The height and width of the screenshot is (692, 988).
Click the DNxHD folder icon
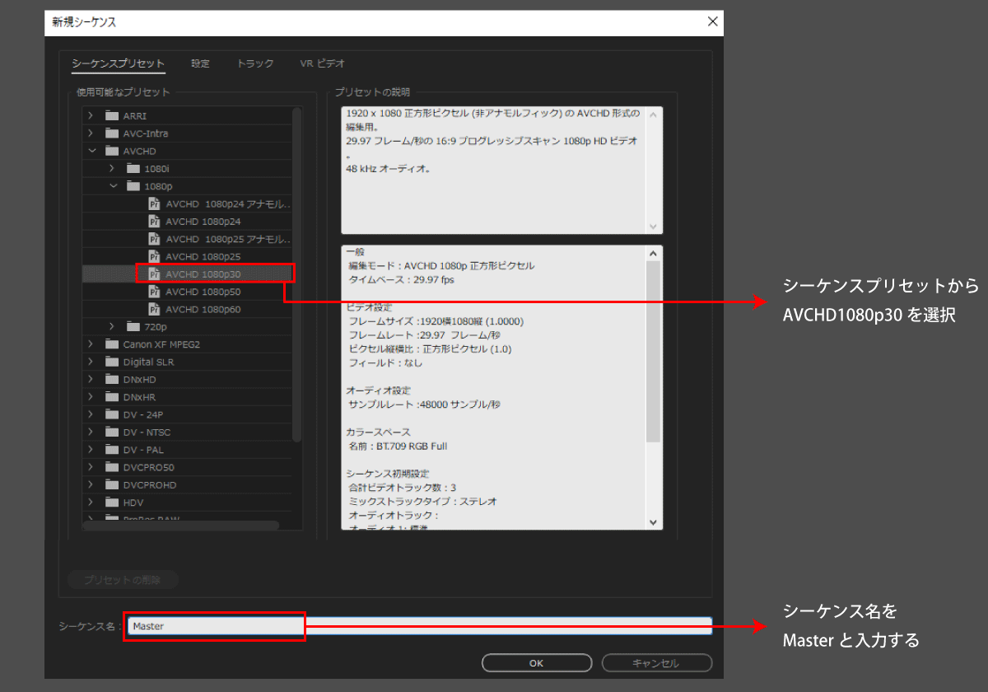[x=112, y=380]
